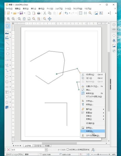Open the sidebar Properties deck icon

[114, 30]
